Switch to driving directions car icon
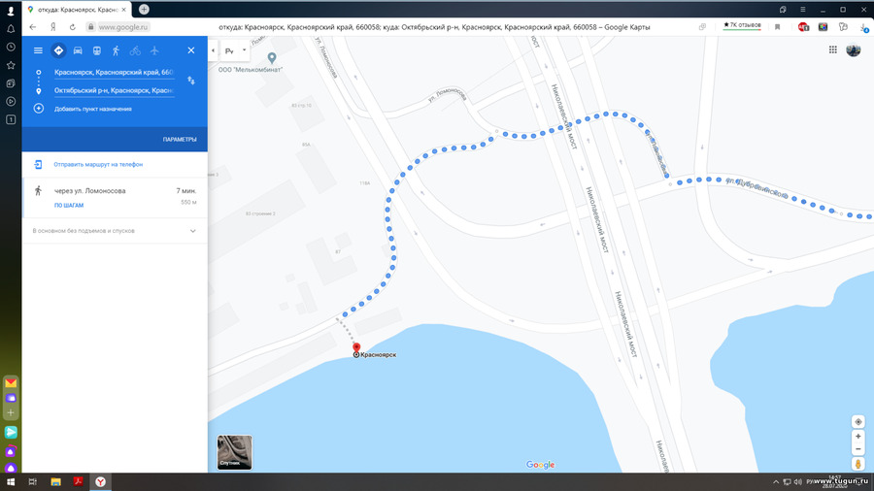The image size is (874, 491). pos(78,50)
